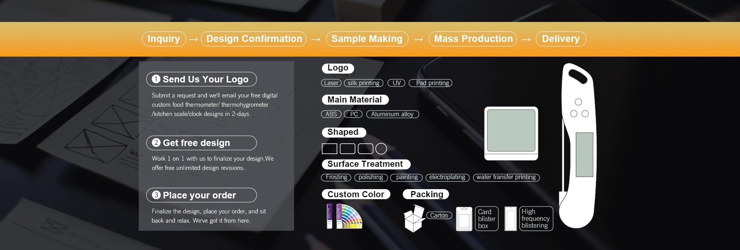Select the circle shape icon

381,149
